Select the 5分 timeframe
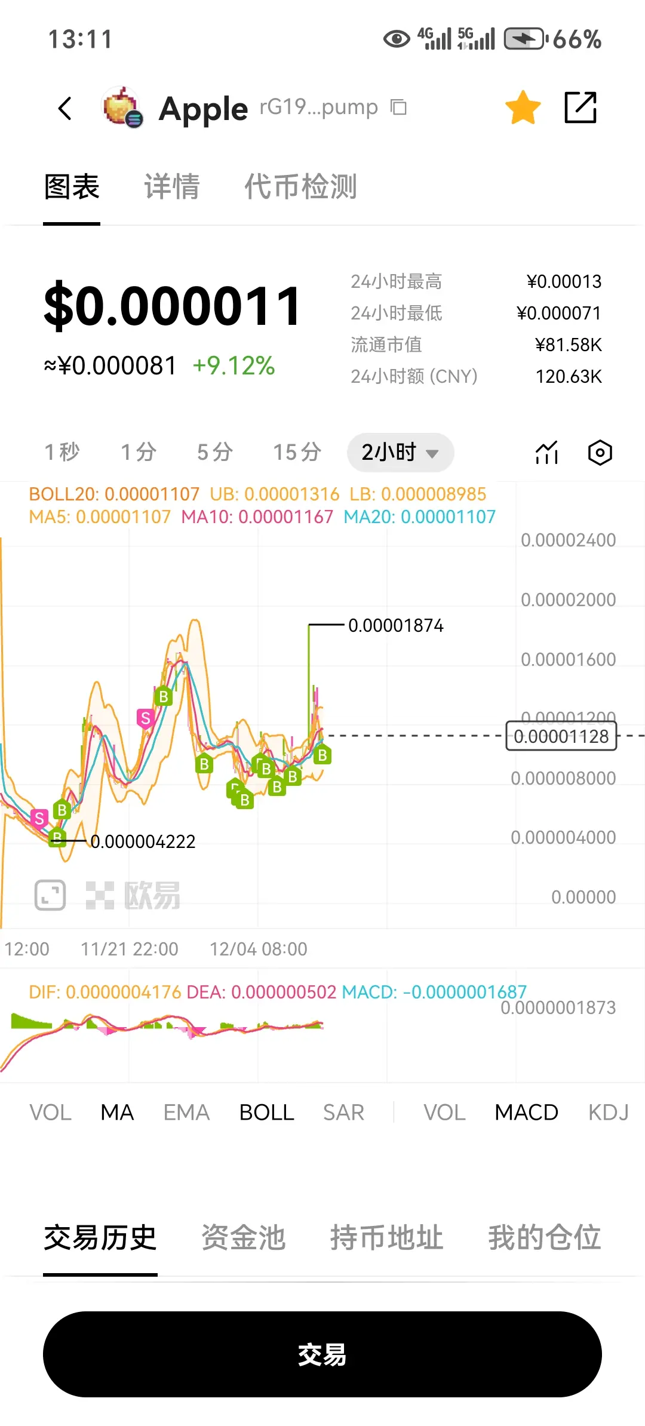 pos(215,452)
